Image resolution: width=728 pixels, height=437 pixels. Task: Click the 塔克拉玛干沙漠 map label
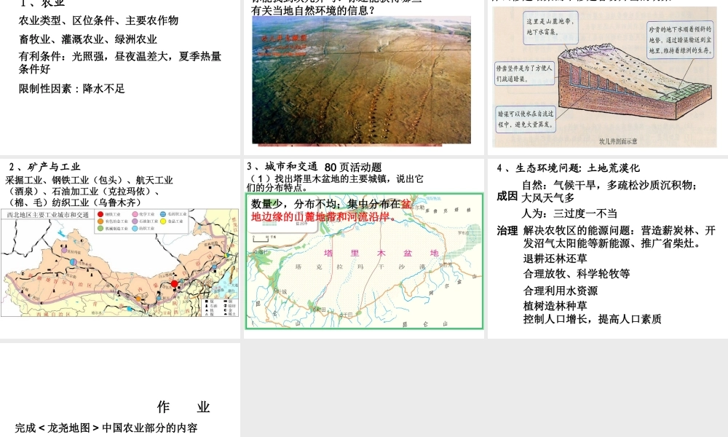click(361, 267)
